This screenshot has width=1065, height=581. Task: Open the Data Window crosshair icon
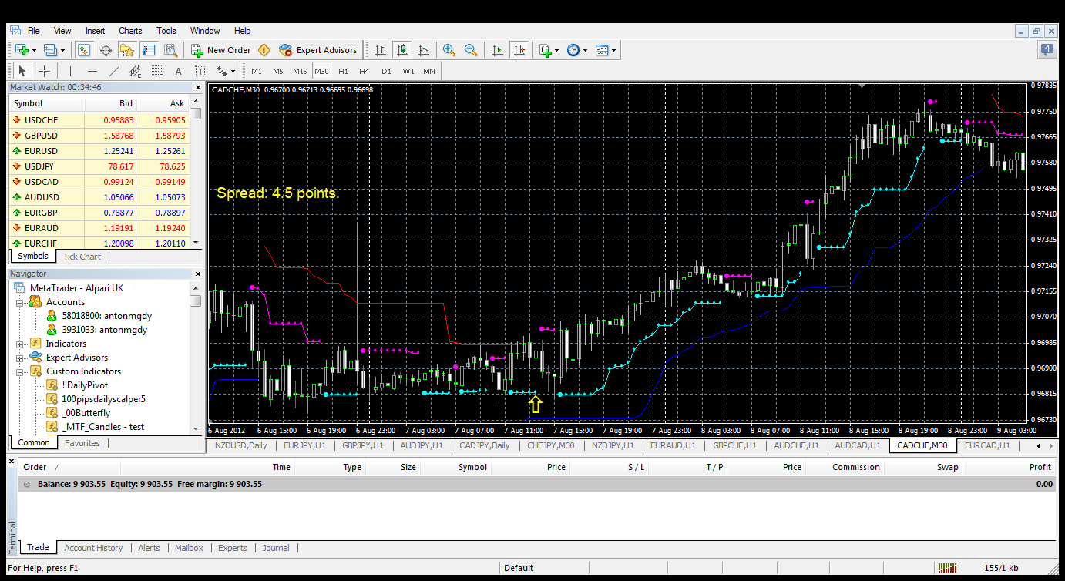[x=106, y=50]
